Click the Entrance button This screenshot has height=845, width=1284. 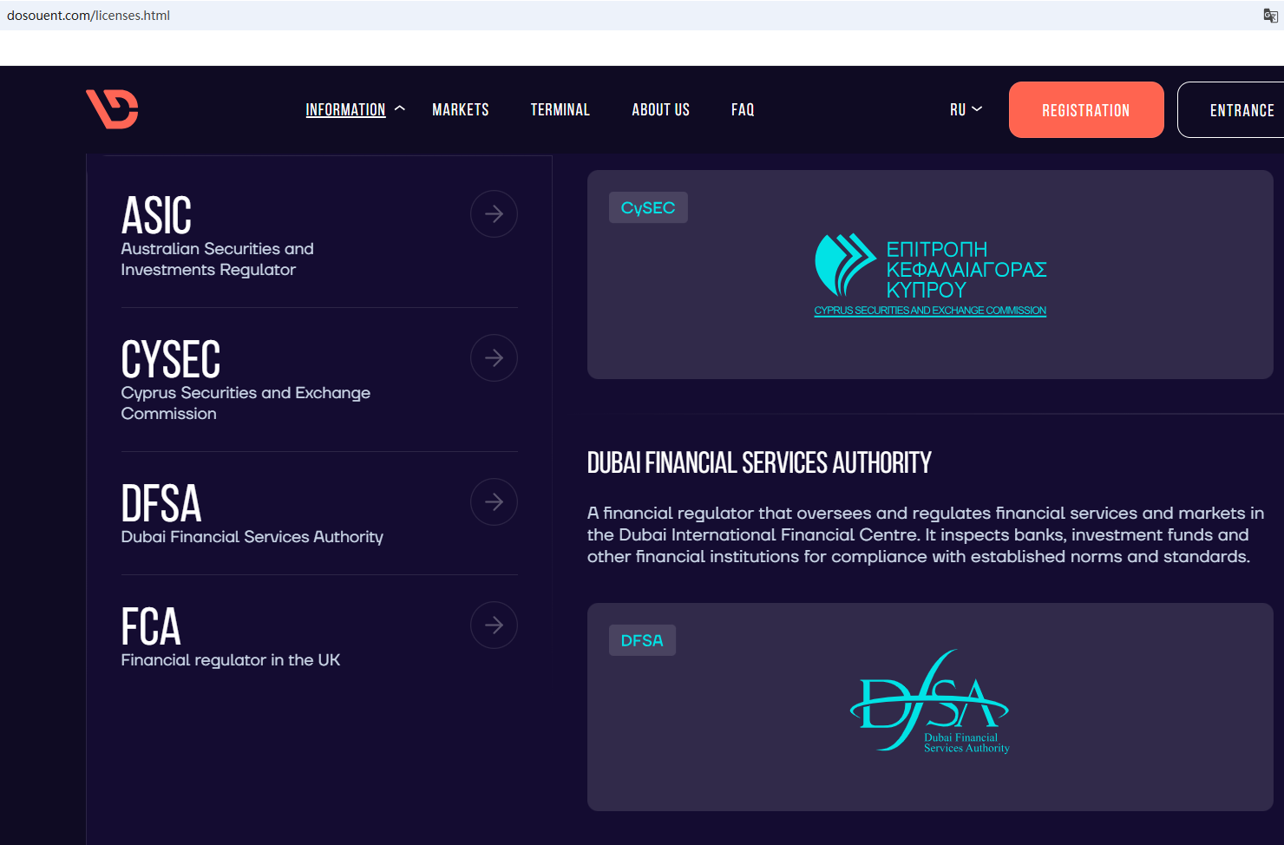click(x=1241, y=110)
